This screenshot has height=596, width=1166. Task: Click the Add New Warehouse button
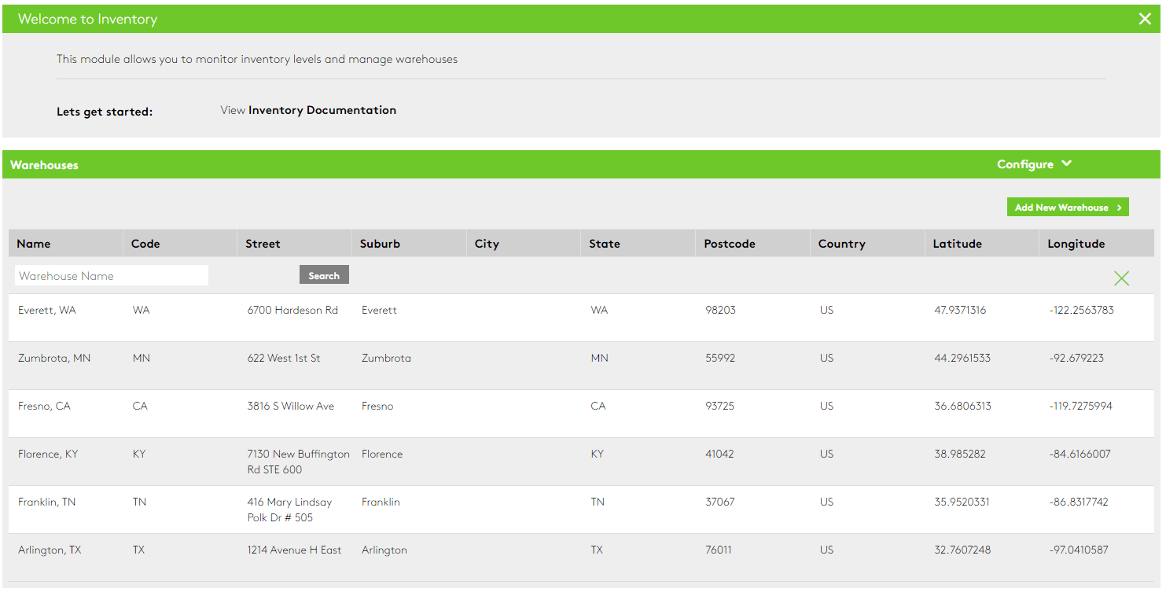coord(1061,207)
